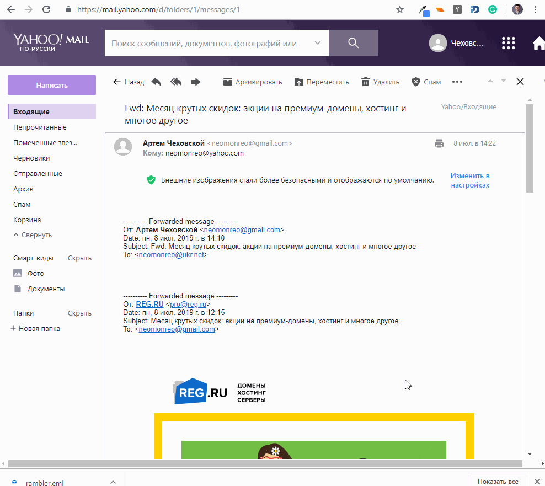Click the Назад back link

tap(129, 82)
